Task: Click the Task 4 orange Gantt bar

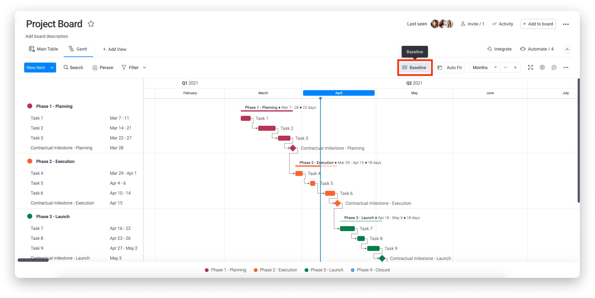Action: coord(299,173)
